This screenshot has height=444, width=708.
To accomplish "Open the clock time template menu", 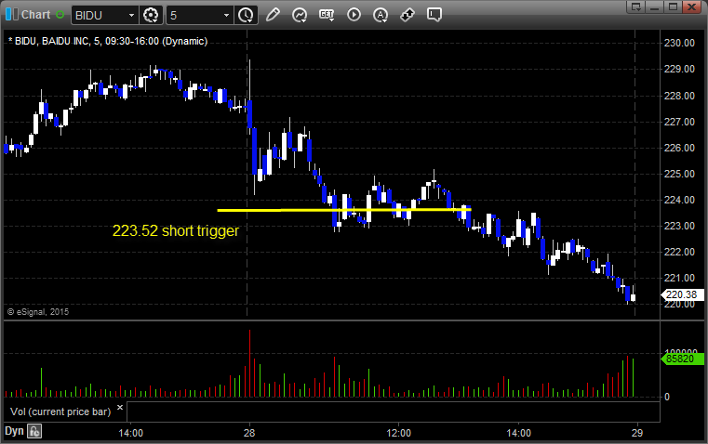I will (247, 15).
